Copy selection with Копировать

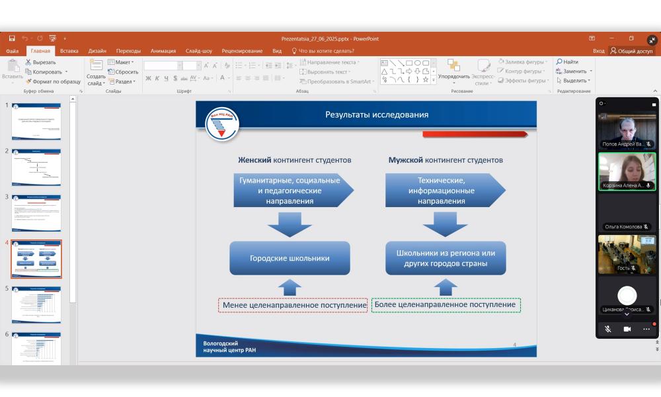point(44,71)
